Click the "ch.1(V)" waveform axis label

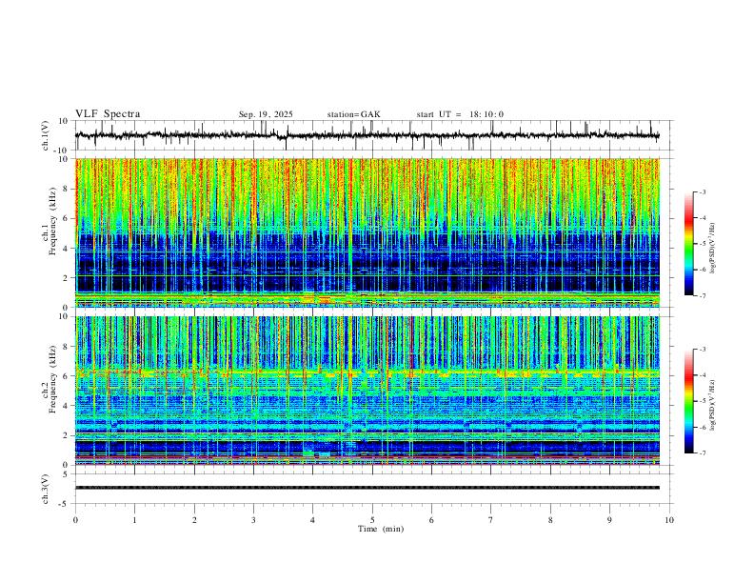pos(46,135)
